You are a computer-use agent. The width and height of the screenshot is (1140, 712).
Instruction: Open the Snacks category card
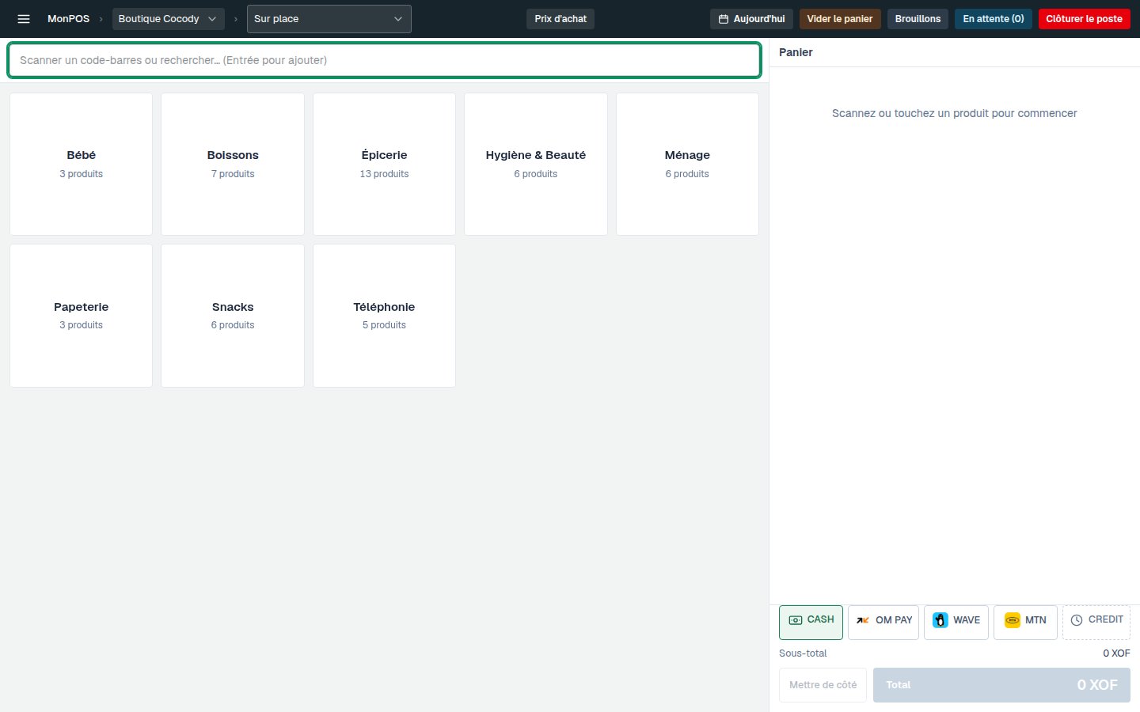[233, 316]
